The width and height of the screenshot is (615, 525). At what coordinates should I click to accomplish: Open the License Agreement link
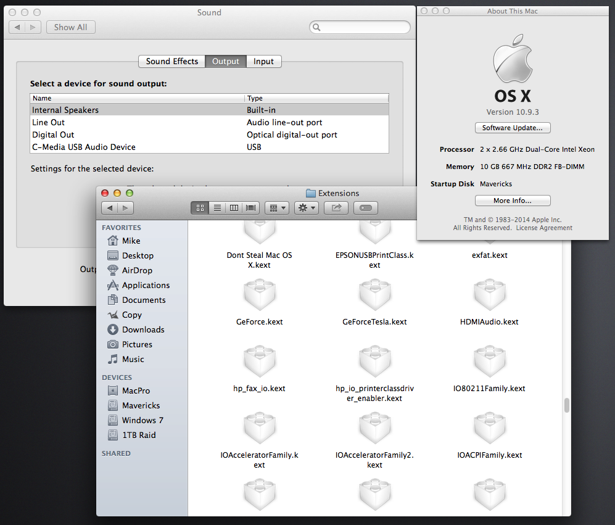click(544, 228)
